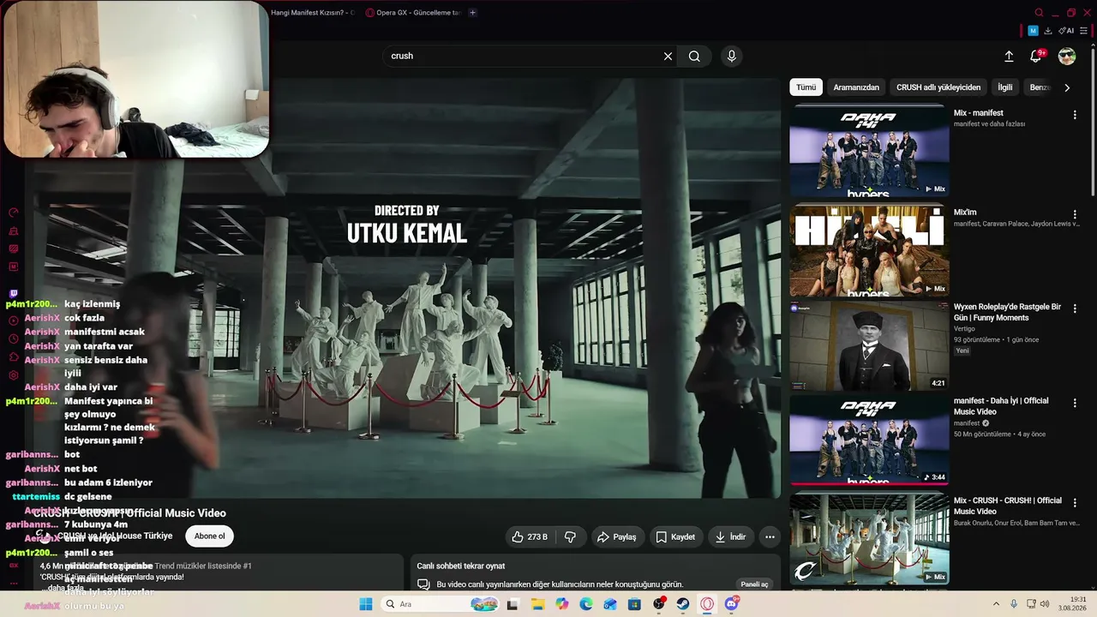Open new tab with plus button
Screen dimensions: 1097x617
coord(472,13)
